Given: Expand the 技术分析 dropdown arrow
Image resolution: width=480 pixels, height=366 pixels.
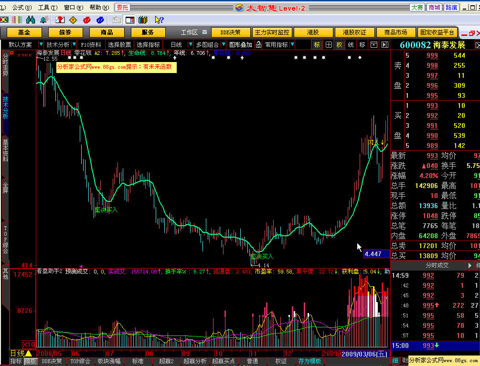Looking at the screenshot, I should (x=74, y=45).
